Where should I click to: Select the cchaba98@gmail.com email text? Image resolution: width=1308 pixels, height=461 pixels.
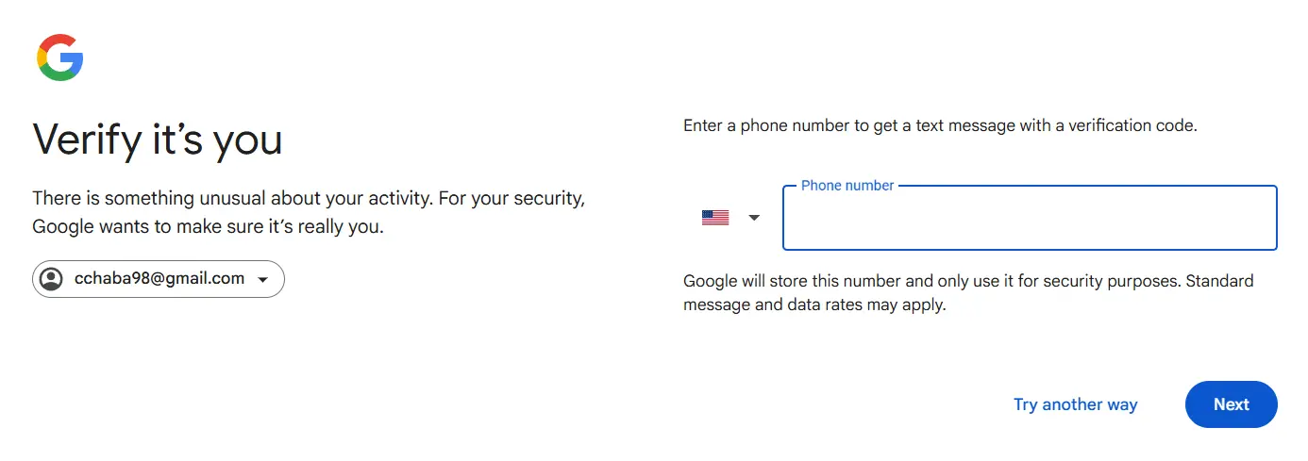click(159, 279)
